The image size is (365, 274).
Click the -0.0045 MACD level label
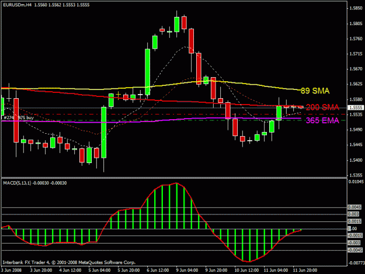pos(355,250)
